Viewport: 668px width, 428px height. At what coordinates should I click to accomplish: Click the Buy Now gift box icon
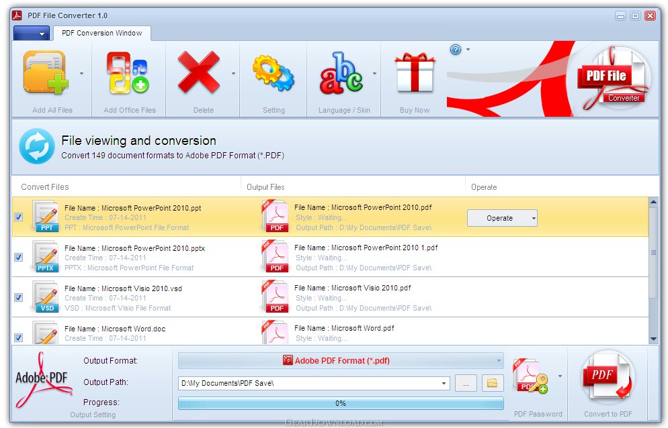tap(415, 72)
